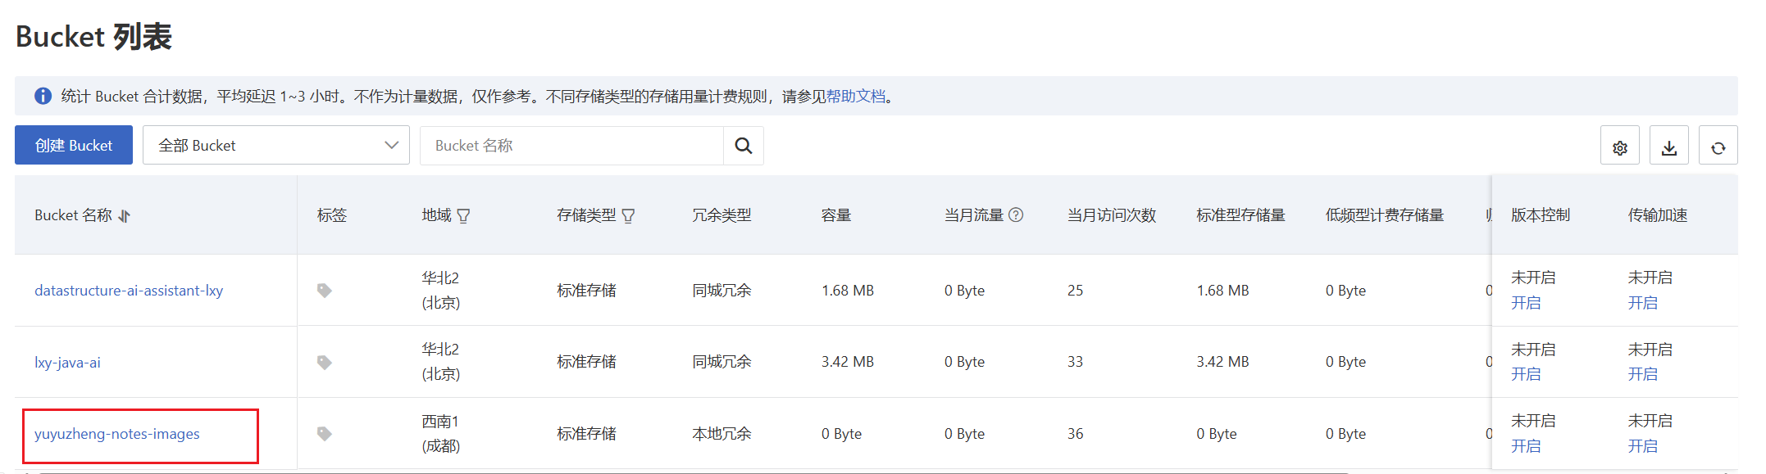Screen dimensions: 1766x474
Task: Open the 帮助文档 link
Action: (x=855, y=97)
